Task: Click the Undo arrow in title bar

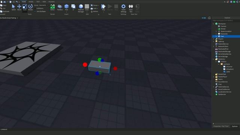Action: [16, 1]
